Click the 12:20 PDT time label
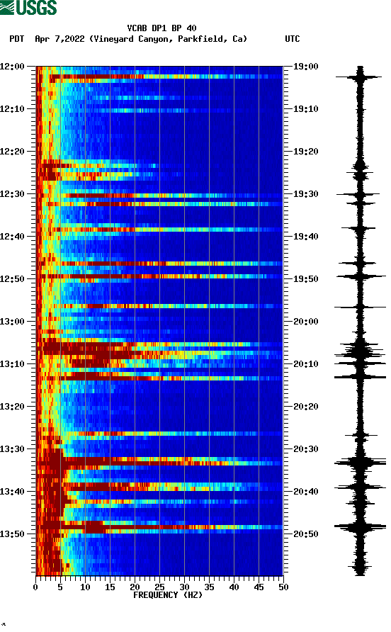 click(x=12, y=152)
